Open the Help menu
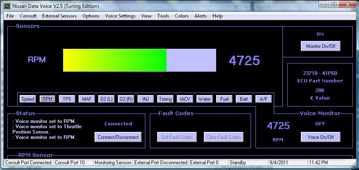 point(217,16)
